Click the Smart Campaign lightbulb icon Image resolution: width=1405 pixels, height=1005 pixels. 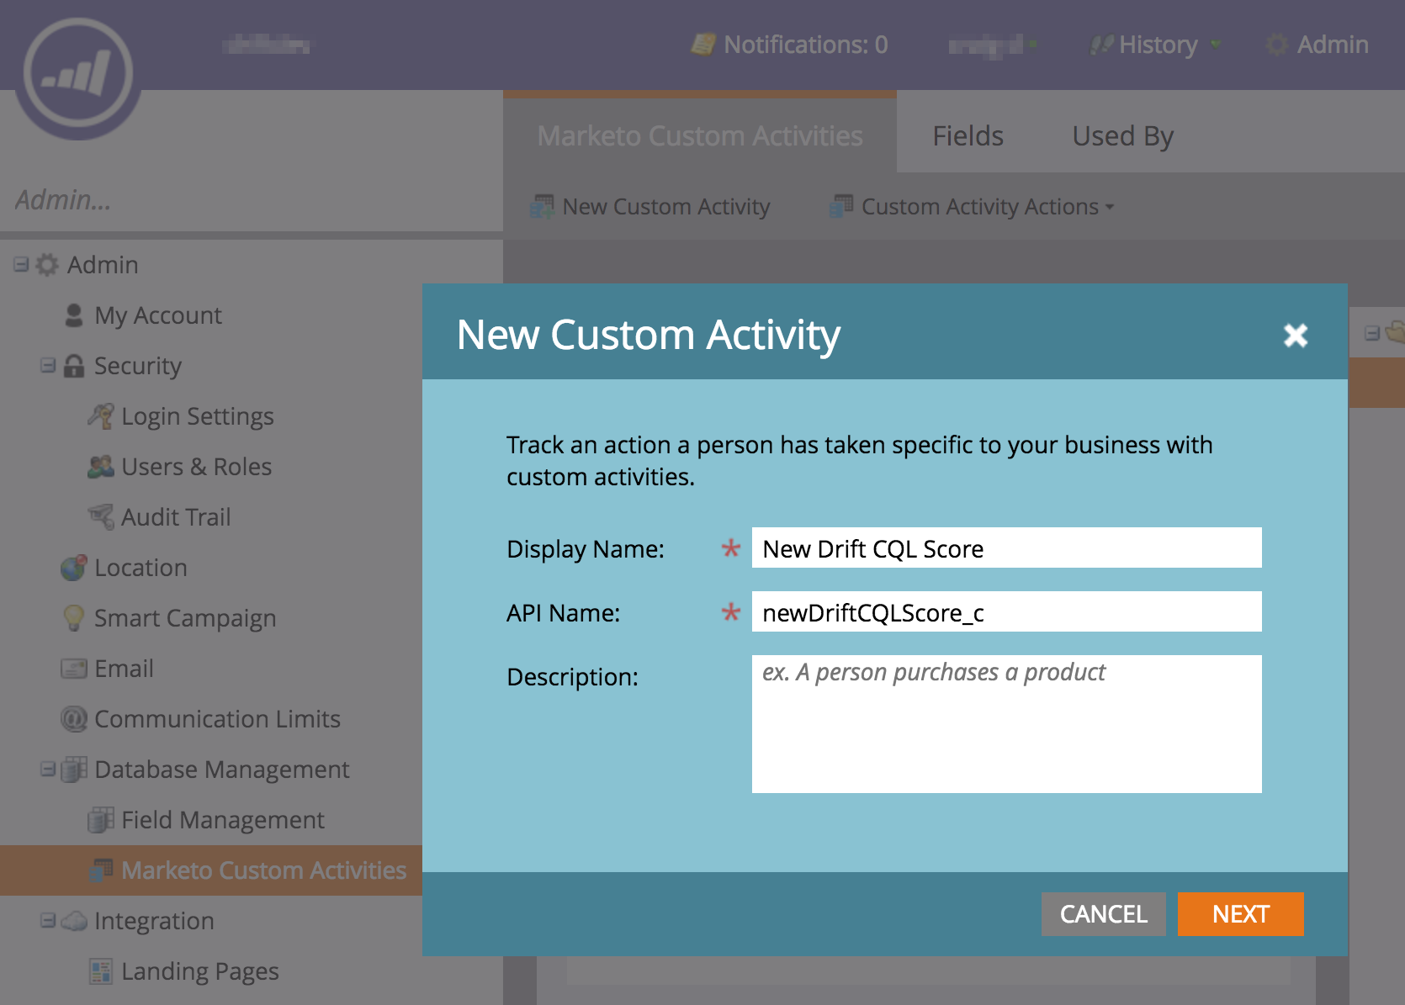pos(74,618)
